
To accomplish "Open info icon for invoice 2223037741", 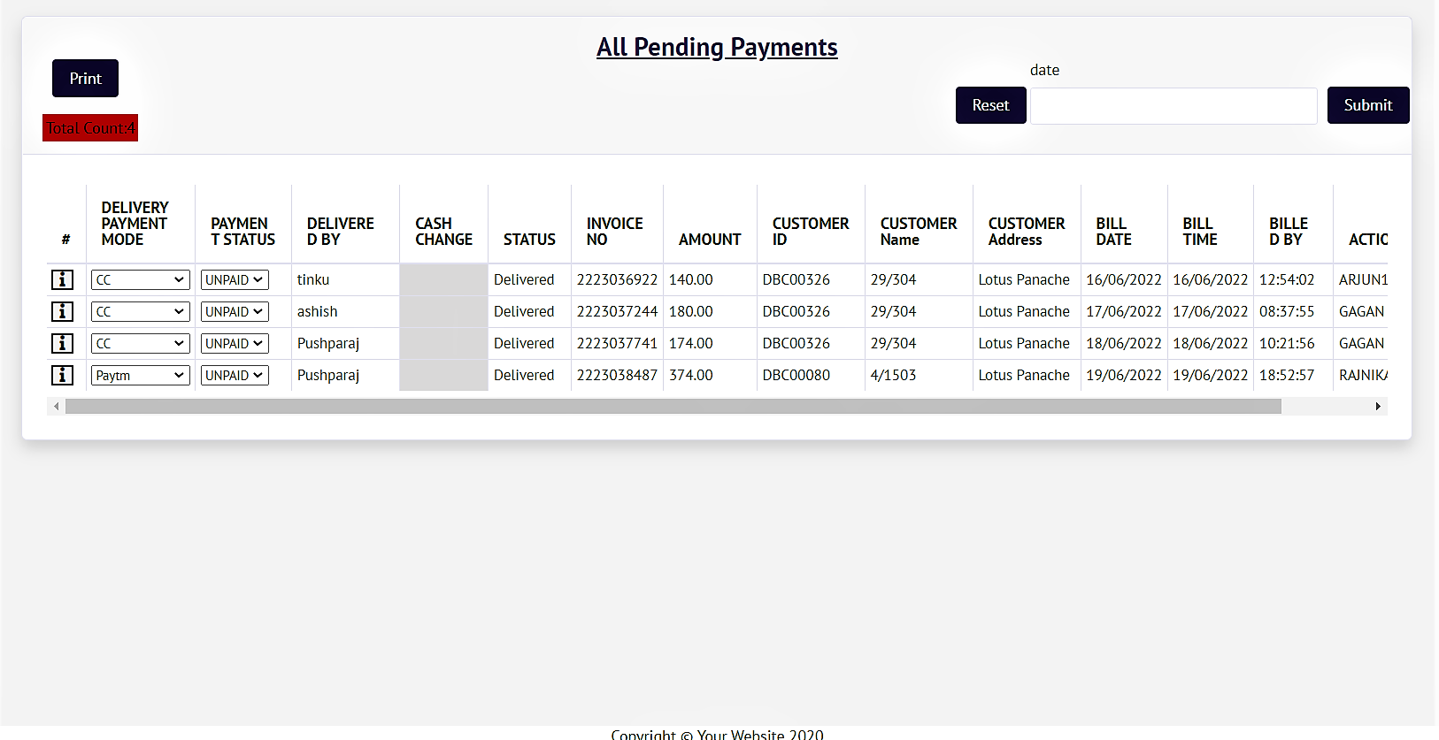I will [62, 343].
